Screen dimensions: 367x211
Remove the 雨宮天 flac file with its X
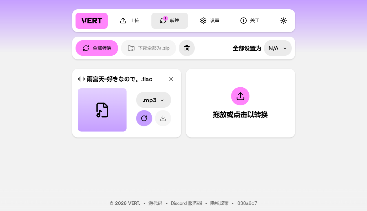pos(171,79)
